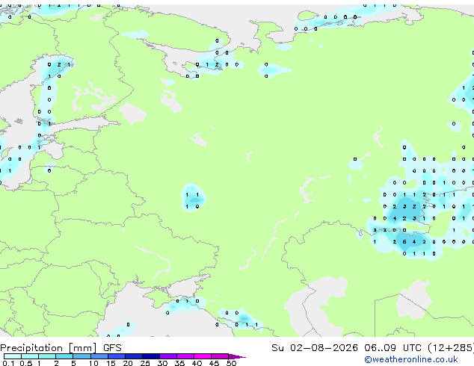Click the '10' legend scale label
The height and width of the screenshot is (366, 474).
pyautogui.click(x=93, y=363)
